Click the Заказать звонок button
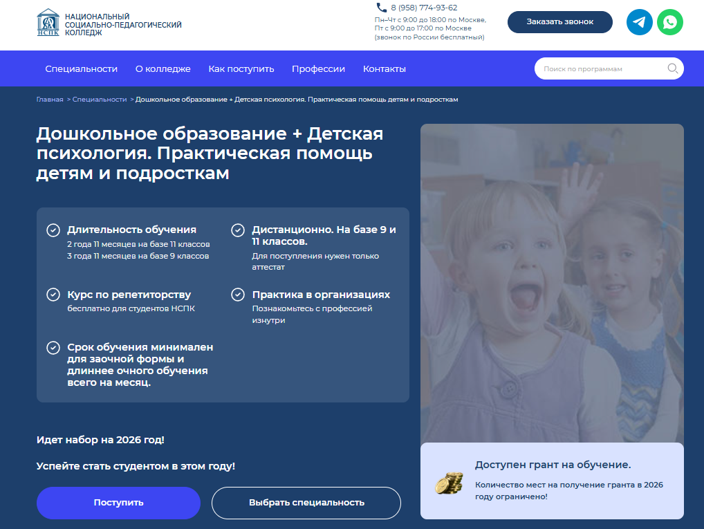Screen dimensions: 704x529 point(560,22)
